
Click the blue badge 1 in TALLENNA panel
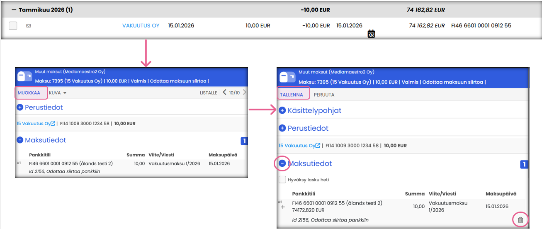click(524, 165)
